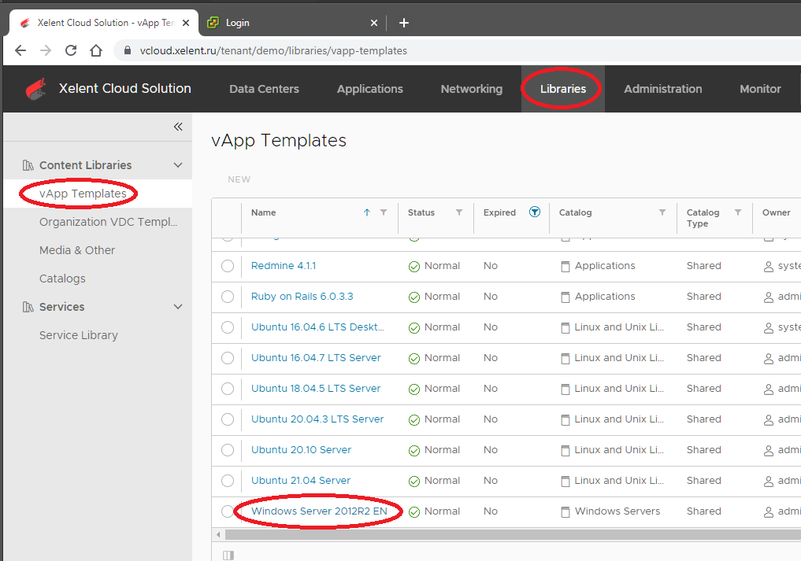
Task: Open Organization VDC Templates in sidebar
Action: click(109, 222)
